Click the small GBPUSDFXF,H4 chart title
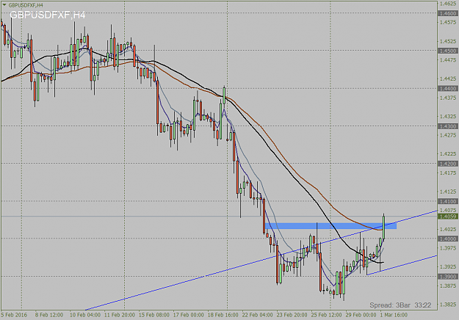Image resolution: width=459 pixels, height=320 pixels. coord(26,5)
